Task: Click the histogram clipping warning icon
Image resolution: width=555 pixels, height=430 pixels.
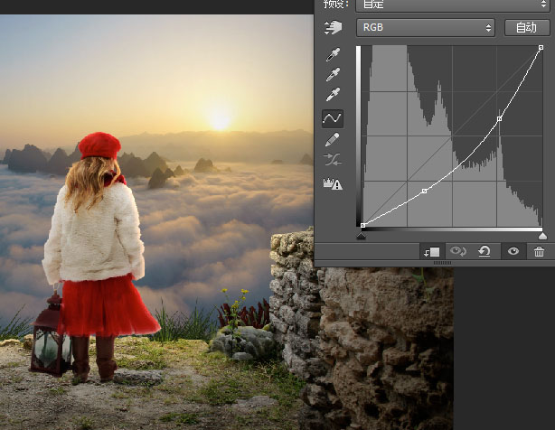Action: (333, 184)
